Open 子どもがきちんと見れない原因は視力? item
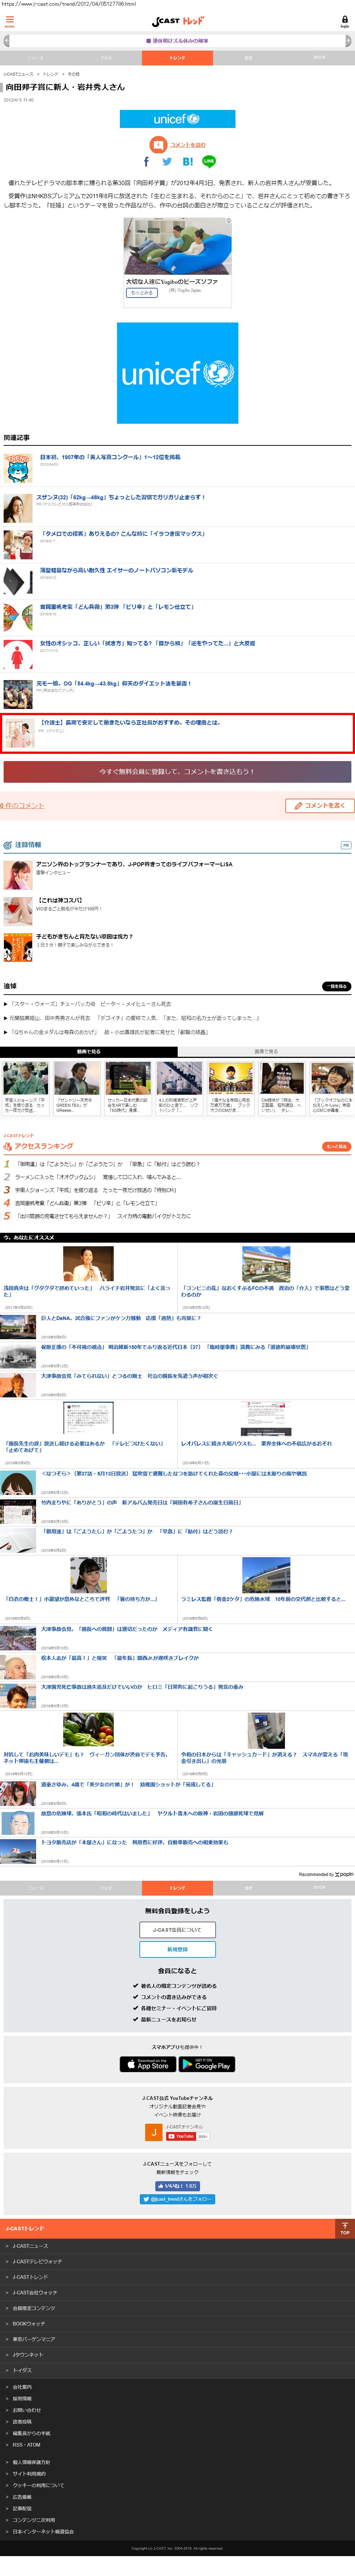 (x=84, y=937)
